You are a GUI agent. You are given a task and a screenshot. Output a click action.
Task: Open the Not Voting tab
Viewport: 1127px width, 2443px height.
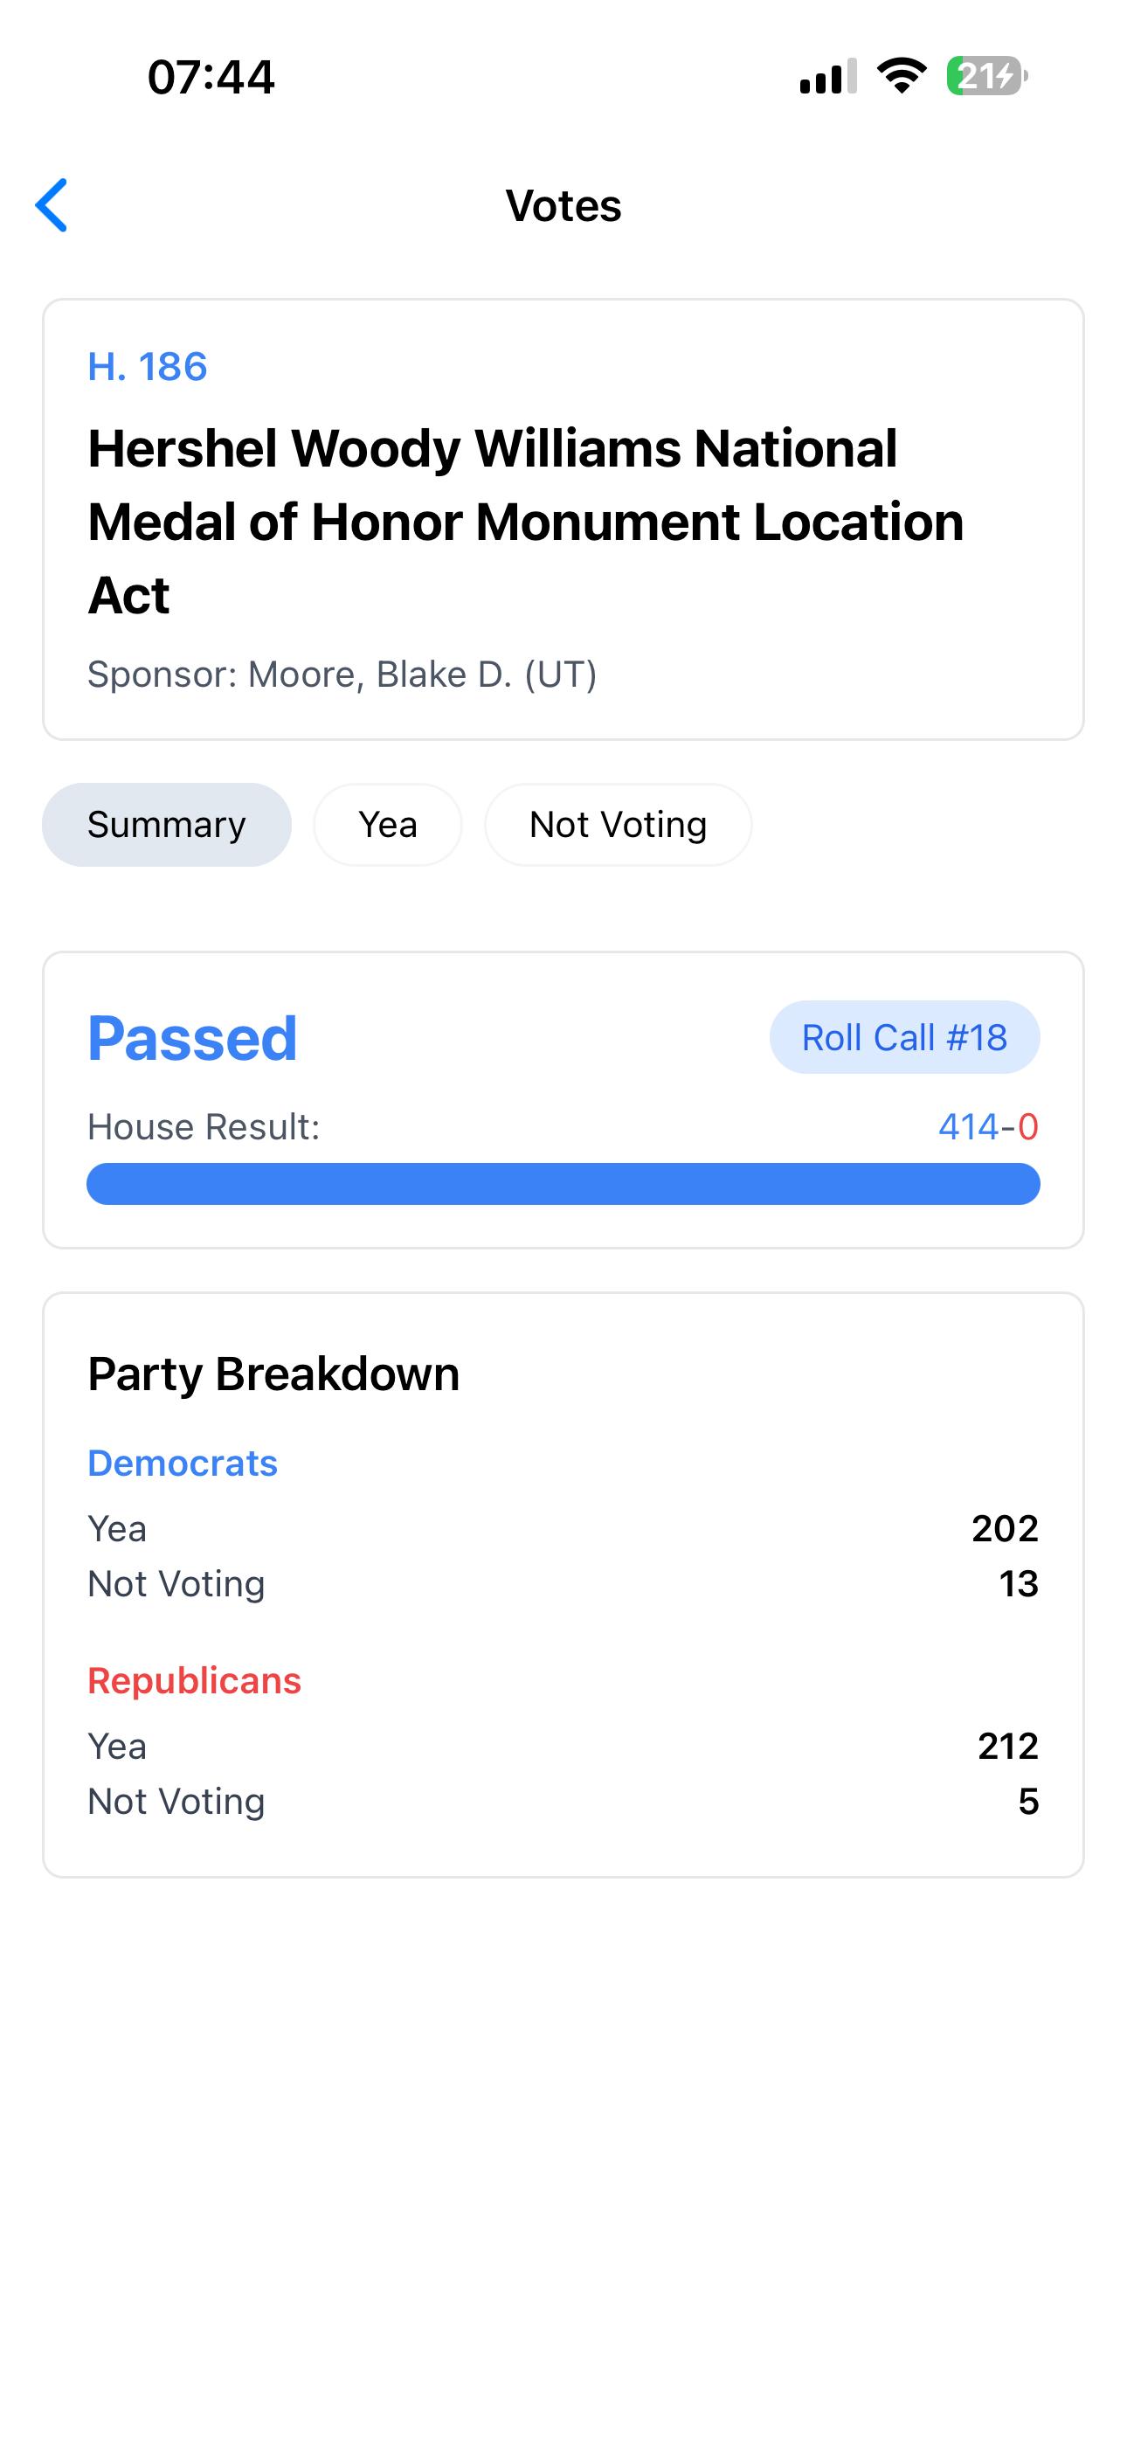[x=618, y=824]
